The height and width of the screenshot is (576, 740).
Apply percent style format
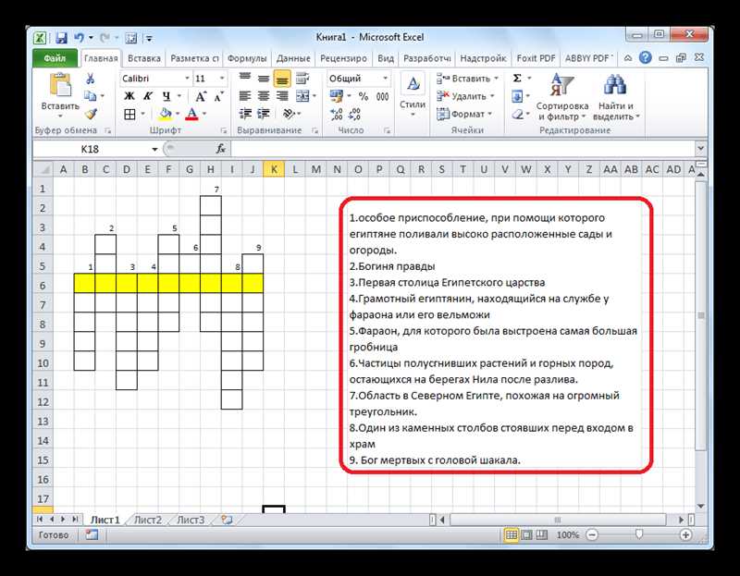(363, 97)
